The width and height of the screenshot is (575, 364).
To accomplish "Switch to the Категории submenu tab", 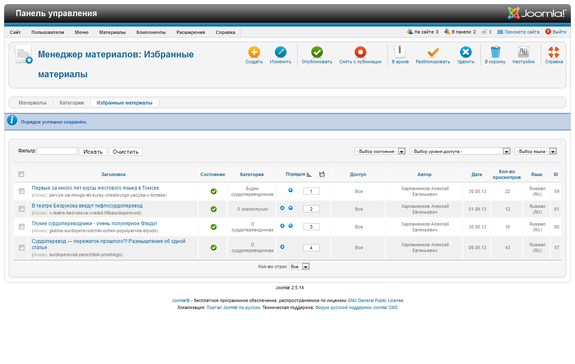I will [x=72, y=103].
